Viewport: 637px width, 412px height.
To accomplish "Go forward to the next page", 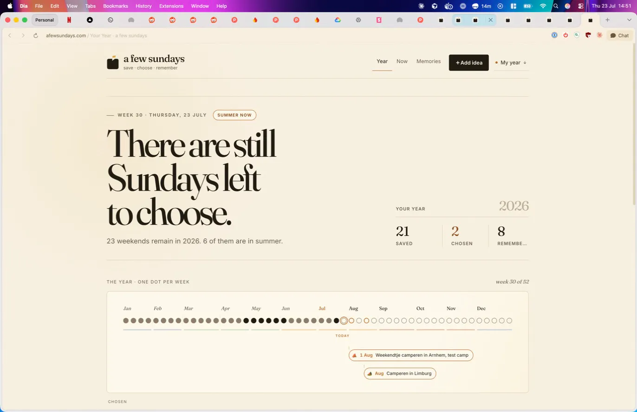I will [x=23, y=36].
